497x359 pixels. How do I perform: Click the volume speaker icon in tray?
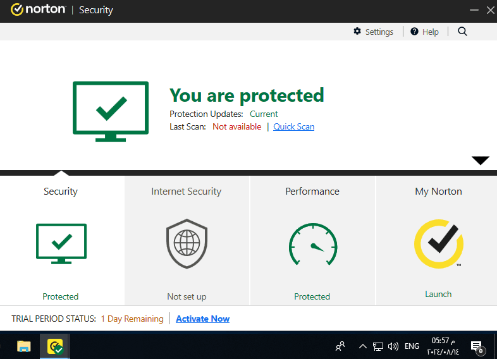pyautogui.click(x=393, y=346)
